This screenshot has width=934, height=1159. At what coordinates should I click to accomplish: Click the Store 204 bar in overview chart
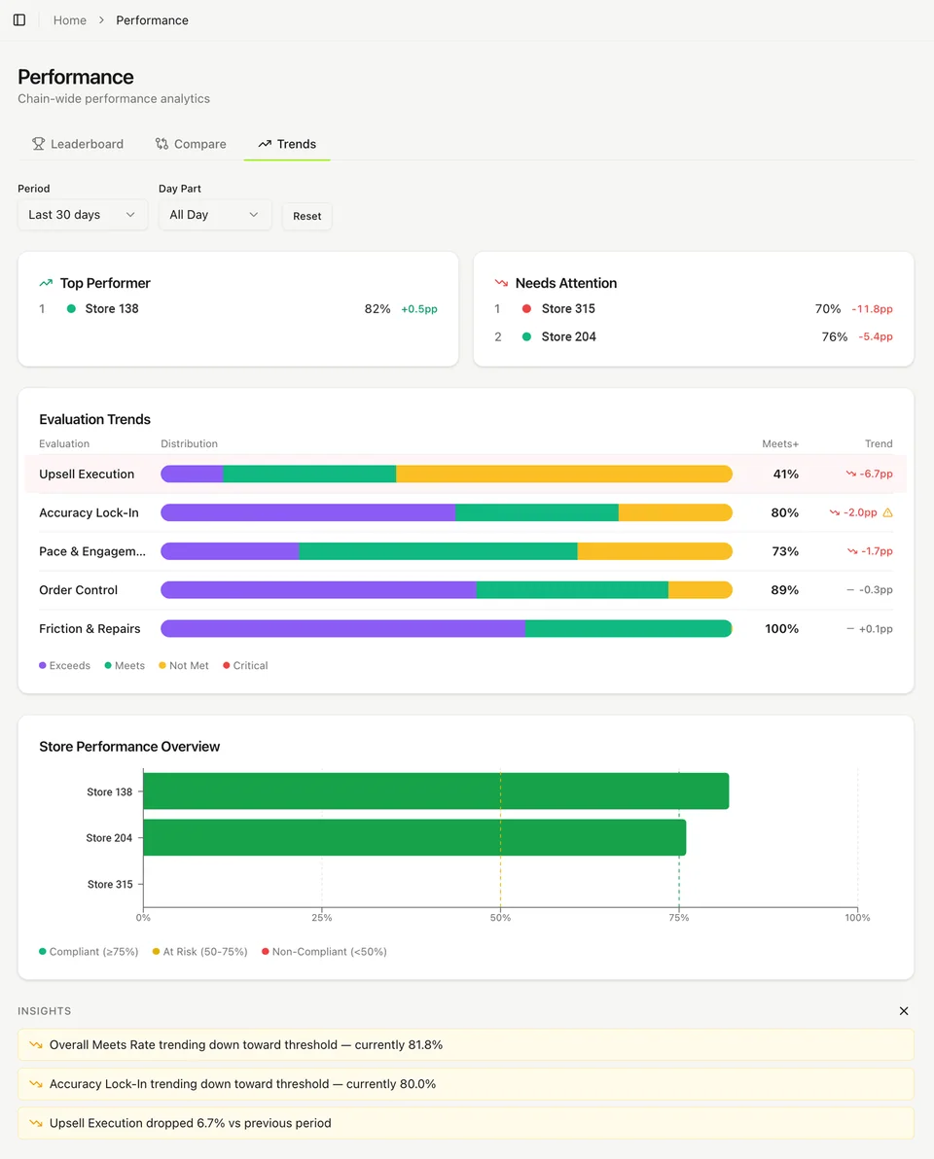tap(414, 837)
